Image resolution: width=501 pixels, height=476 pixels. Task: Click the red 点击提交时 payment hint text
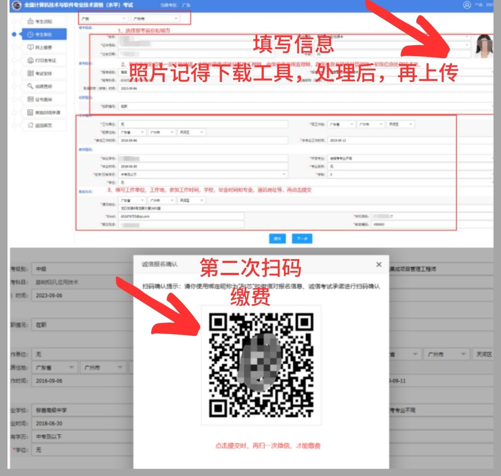point(268,446)
